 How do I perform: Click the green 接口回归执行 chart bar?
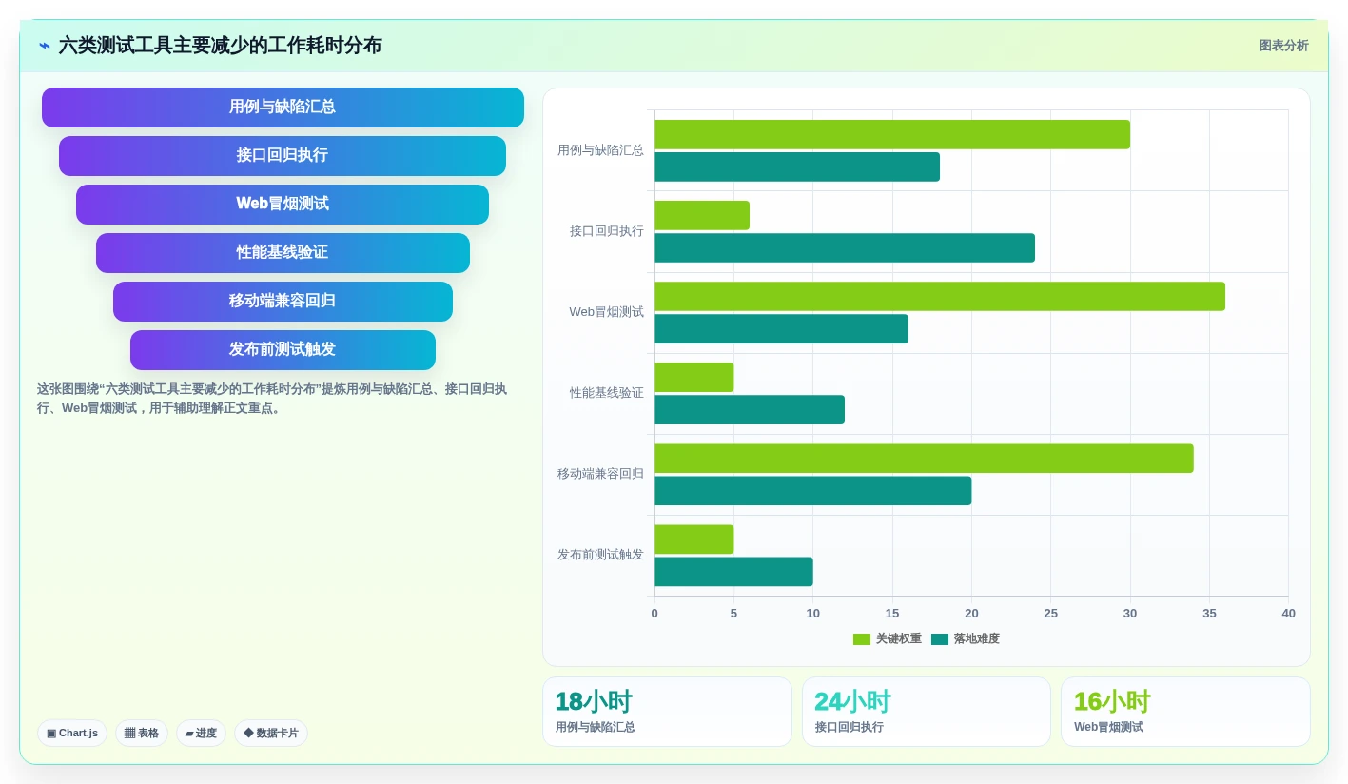pyautogui.click(x=702, y=215)
